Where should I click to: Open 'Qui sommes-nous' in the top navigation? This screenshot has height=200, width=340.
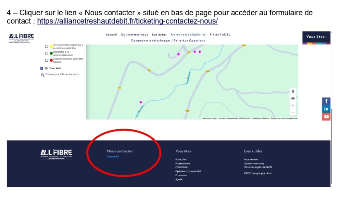(134, 34)
